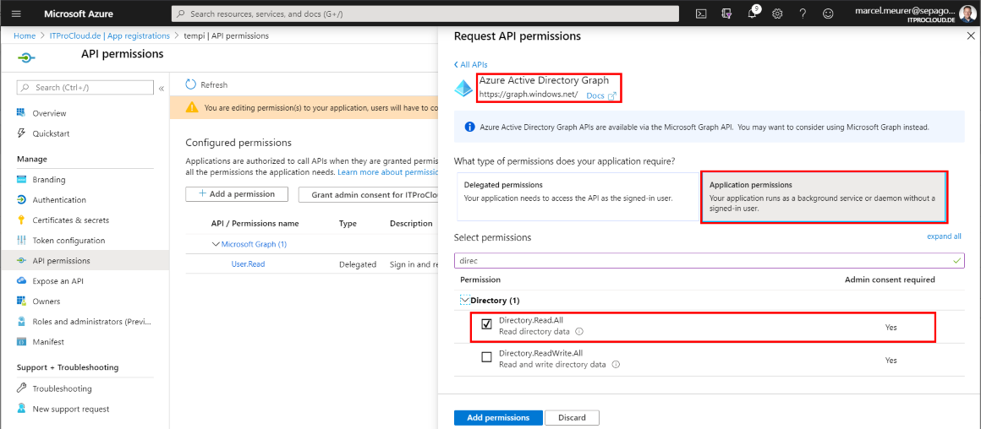This screenshot has width=981, height=429.
Task: Click Home in the breadcrumb
Action: (25, 35)
